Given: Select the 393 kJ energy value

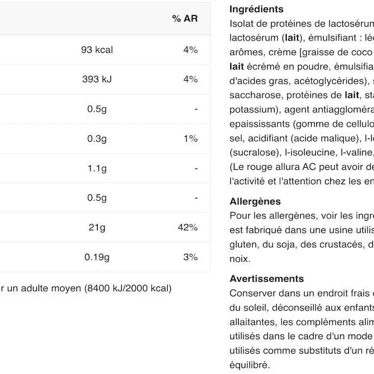Looking at the screenshot, I should (97, 79).
